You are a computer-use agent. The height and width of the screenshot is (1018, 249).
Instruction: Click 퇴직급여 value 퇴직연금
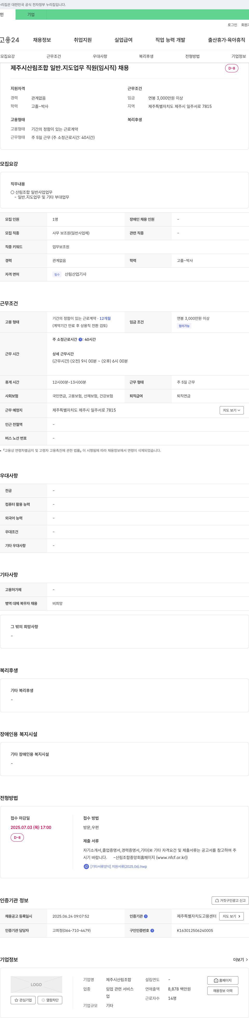click(x=184, y=396)
